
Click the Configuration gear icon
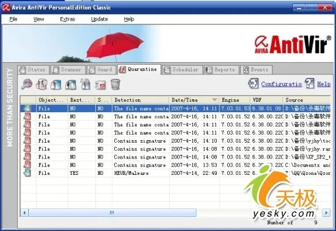(x=254, y=84)
